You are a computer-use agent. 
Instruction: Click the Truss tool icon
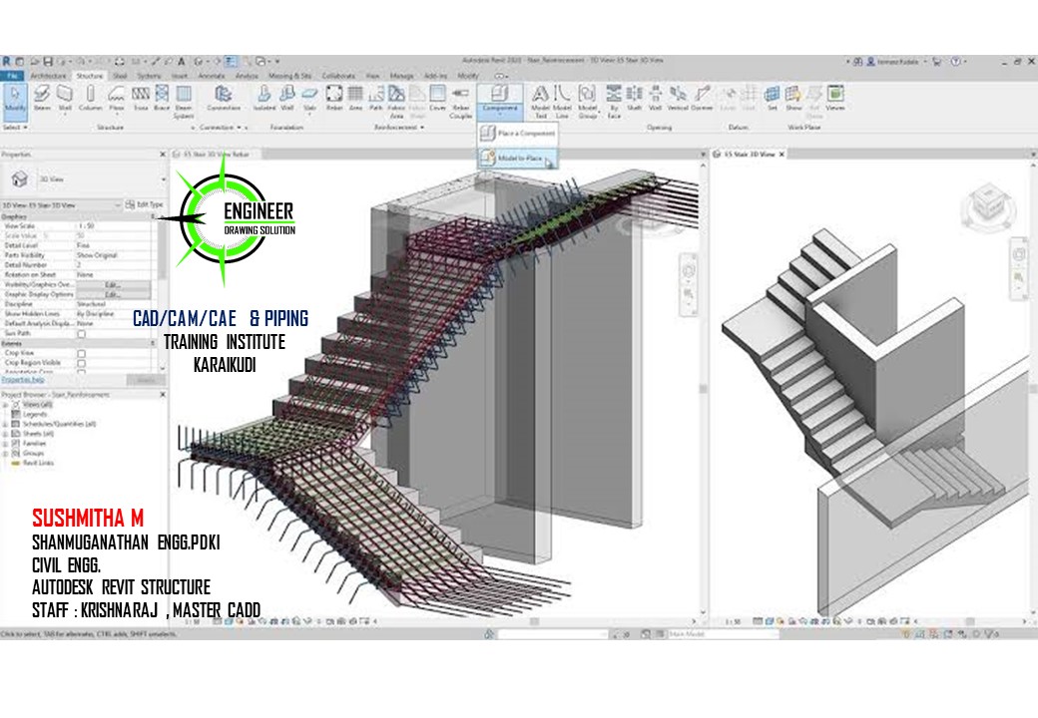pos(141,98)
